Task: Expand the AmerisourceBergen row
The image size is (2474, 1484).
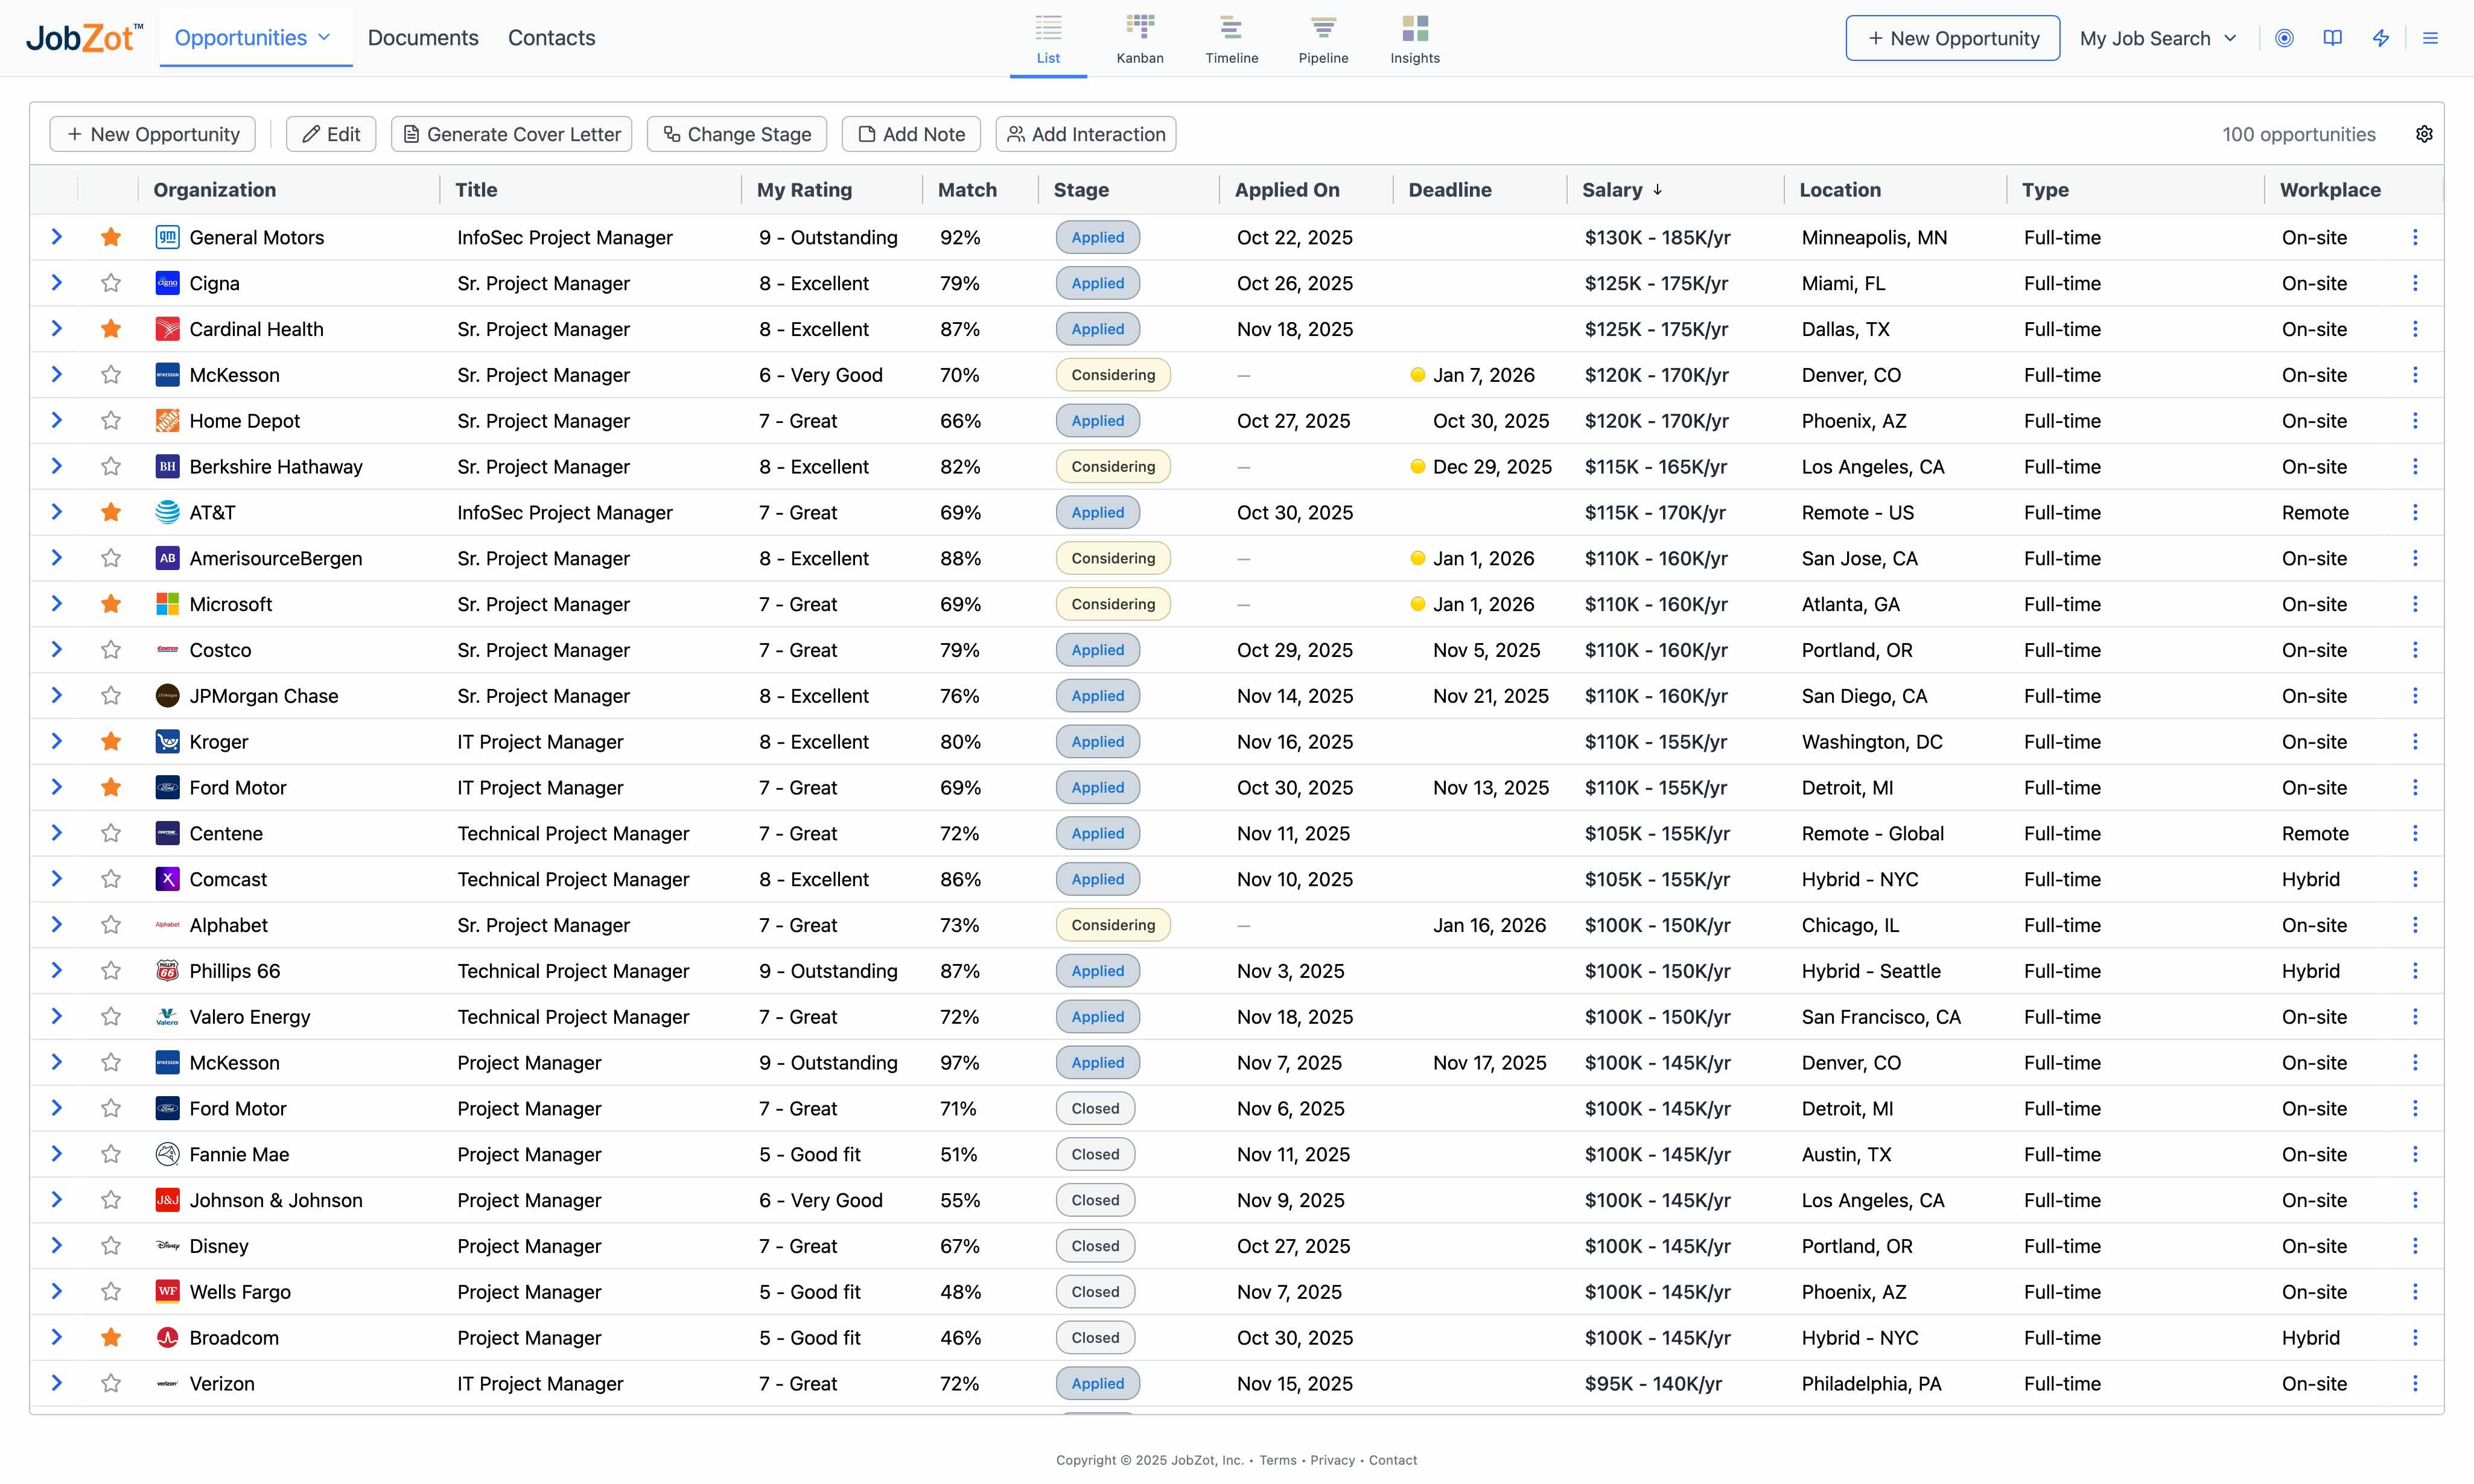Action: (x=57, y=558)
